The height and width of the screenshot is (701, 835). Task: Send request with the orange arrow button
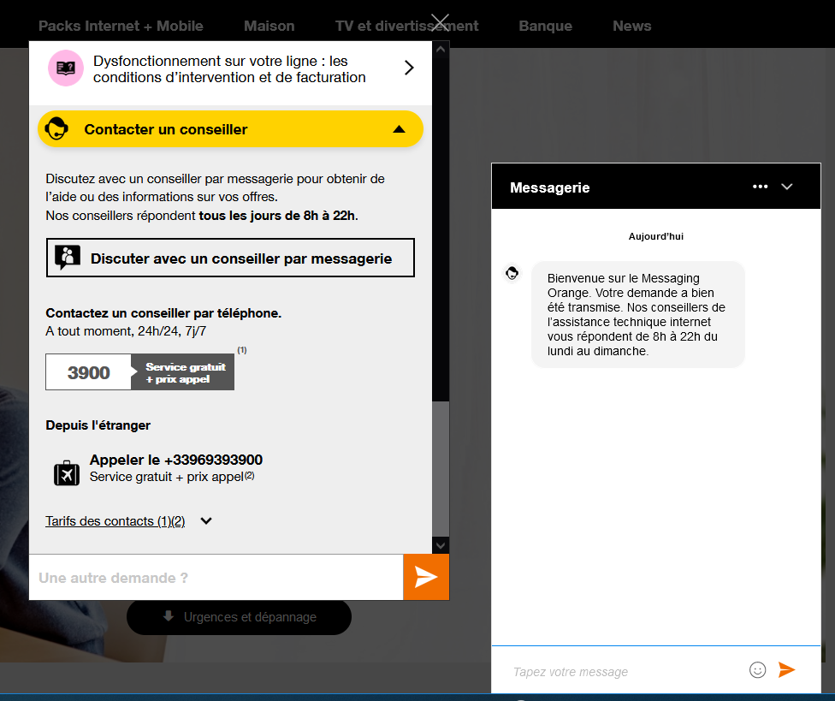pyautogui.click(x=426, y=578)
